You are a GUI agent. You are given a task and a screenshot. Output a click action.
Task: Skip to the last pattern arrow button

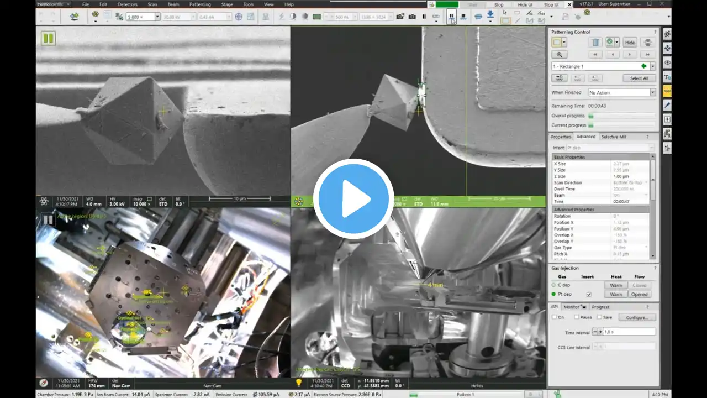point(647,54)
